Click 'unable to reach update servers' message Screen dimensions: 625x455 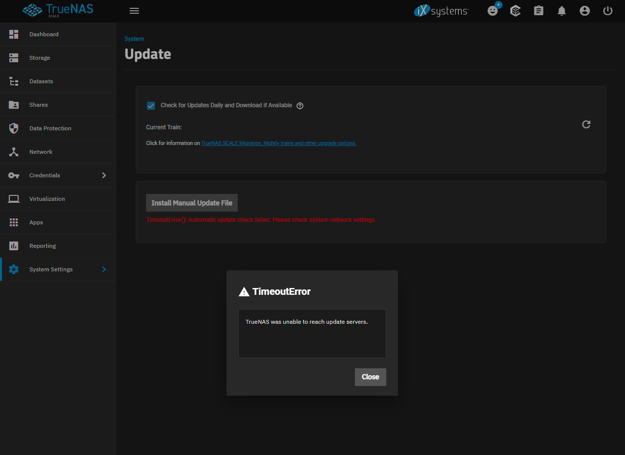click(306, 322)
